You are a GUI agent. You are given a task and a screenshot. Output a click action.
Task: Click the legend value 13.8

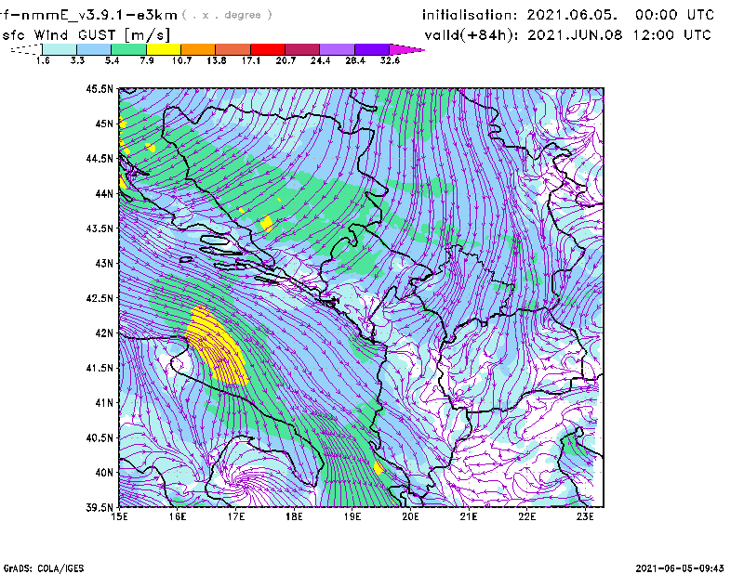click(217, 60)
